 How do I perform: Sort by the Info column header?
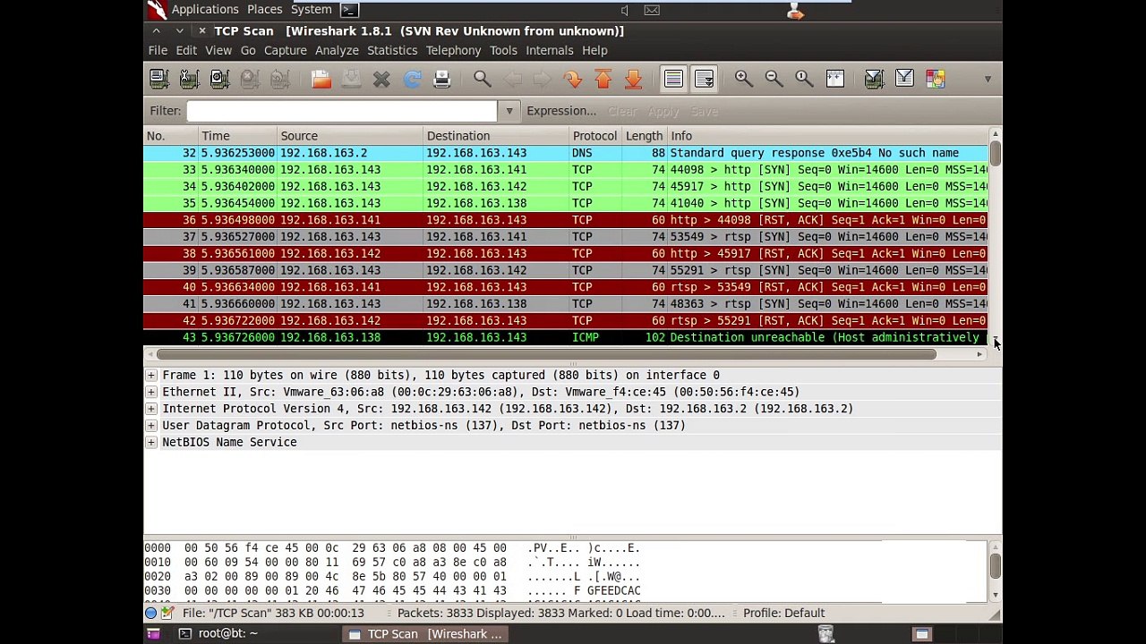(x=828, y=136)
